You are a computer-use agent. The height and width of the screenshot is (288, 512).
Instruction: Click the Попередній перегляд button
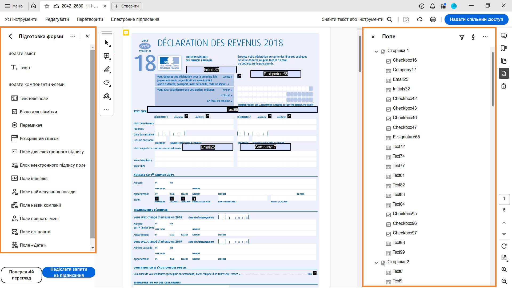pyautogui.click(x=21, y=275)
